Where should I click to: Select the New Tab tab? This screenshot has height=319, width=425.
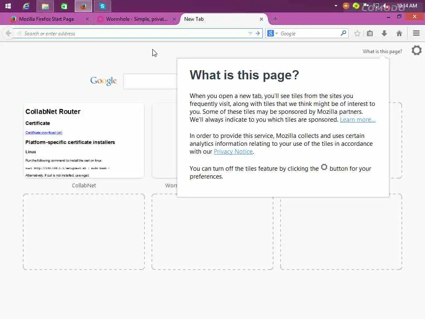[222, 19]
